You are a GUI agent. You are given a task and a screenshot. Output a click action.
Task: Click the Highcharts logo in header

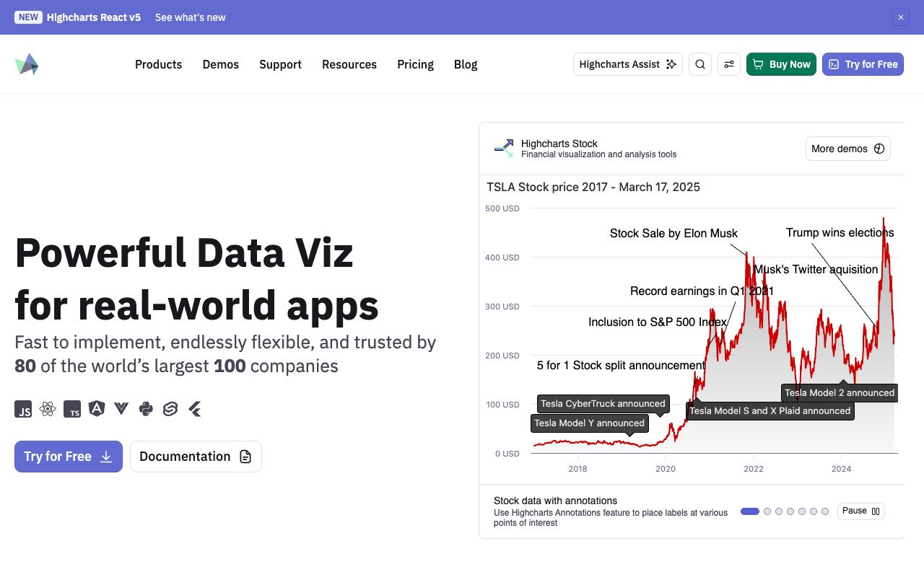[27, 64]
